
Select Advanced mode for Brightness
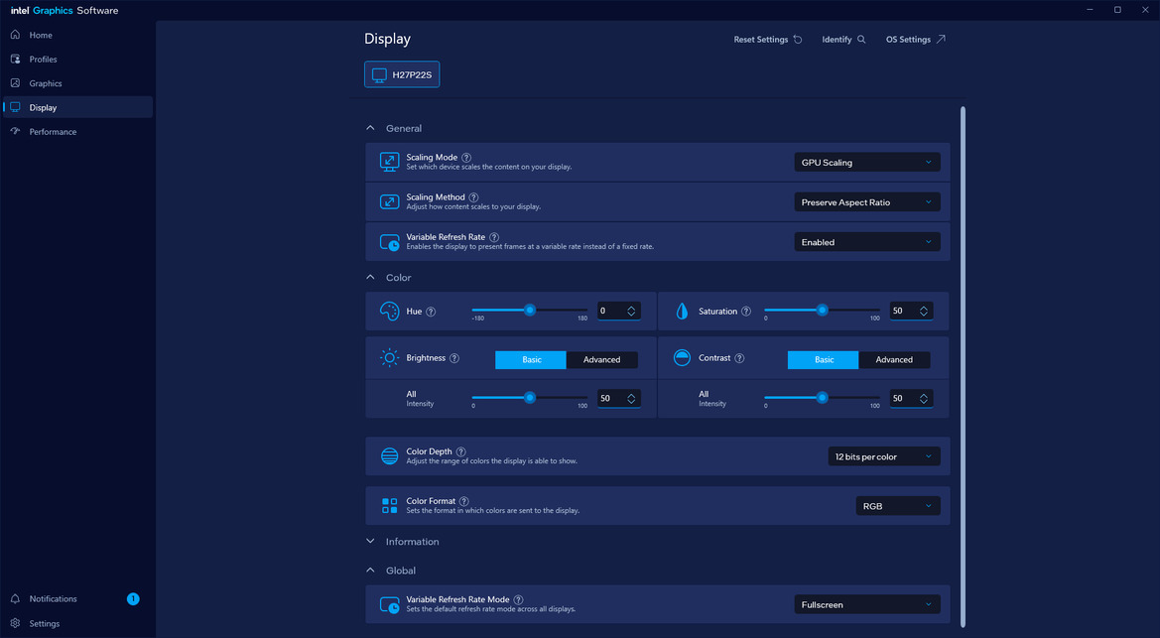coord(601,360)
